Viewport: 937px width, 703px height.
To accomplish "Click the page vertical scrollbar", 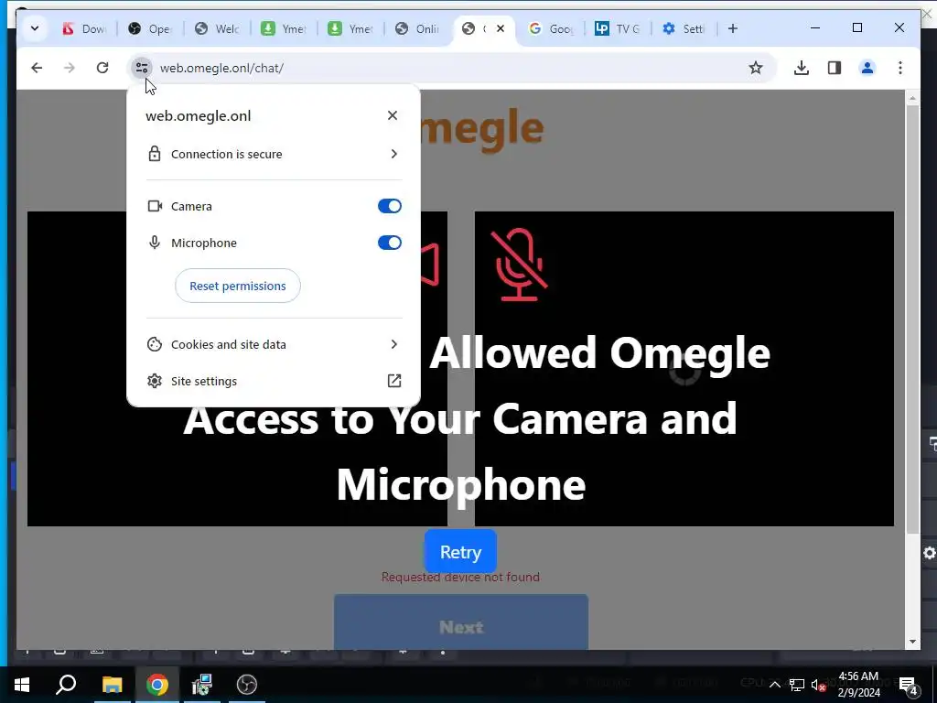I will click(912, 319).
